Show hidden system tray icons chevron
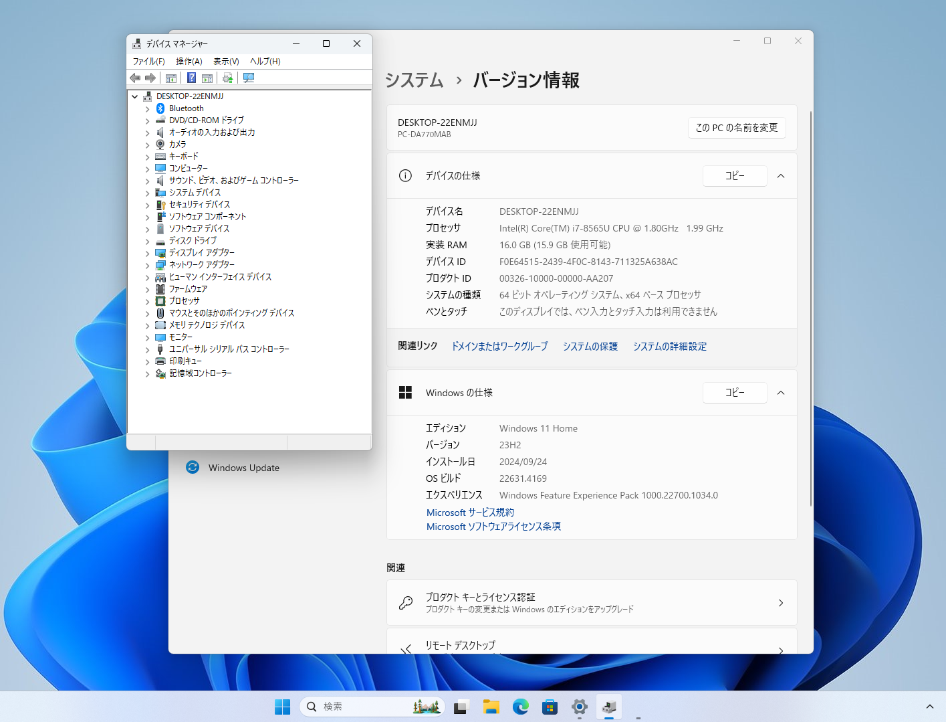This screenshot has height=722, width=946. (x=929, y=707)
